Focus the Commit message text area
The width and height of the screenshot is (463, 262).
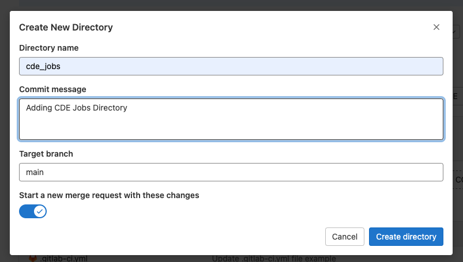(231, 119)
